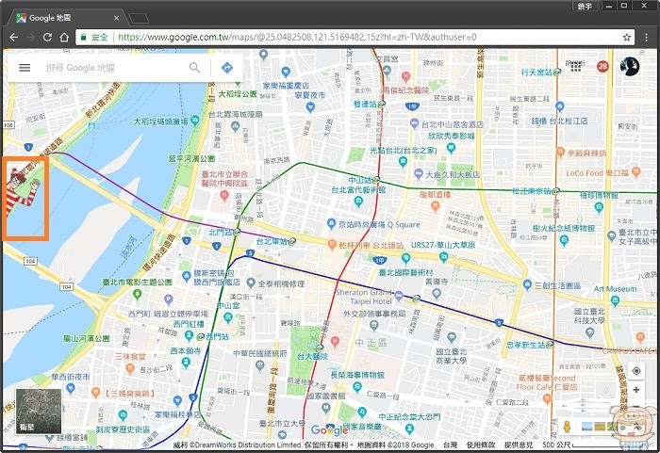
Task: Select the 馬偕紀念醫院 hospital pin
Action: (x=405, y=76)
